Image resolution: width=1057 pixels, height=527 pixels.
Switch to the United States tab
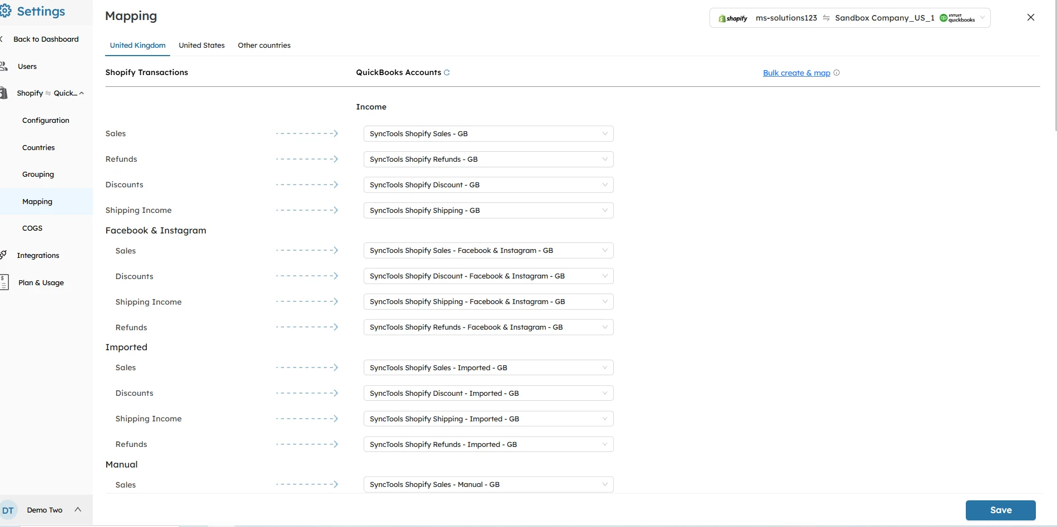201,45
